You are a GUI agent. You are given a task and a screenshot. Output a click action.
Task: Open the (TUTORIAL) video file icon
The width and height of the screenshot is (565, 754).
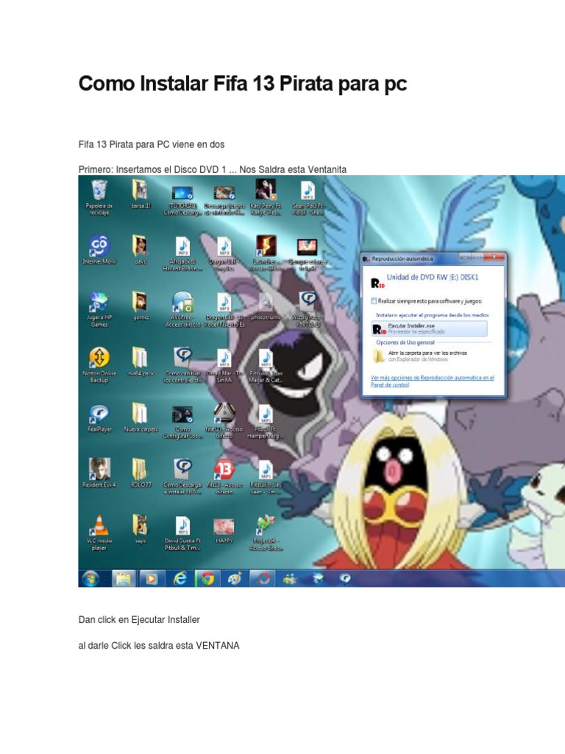[182, 200]
